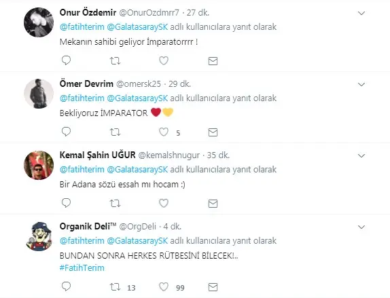Open Ömer Devrim's profile name
Screen dimensions: 390x298
point(86,83)
